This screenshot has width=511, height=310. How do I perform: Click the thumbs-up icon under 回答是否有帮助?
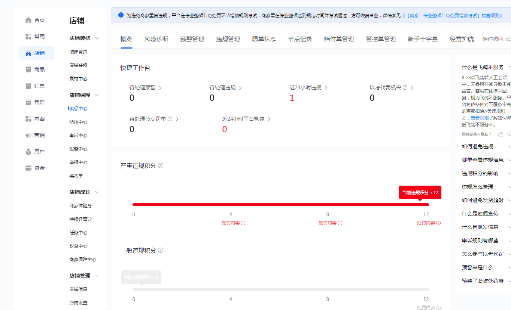pos(501,134)
